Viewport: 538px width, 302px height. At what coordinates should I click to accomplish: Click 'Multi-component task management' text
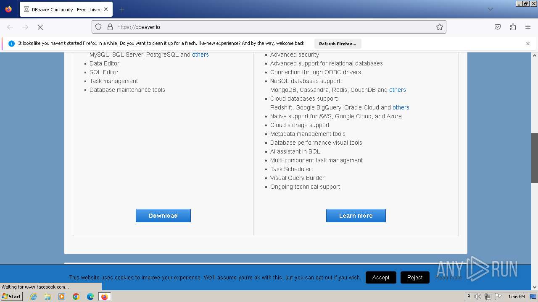click(x=316, y=160)
